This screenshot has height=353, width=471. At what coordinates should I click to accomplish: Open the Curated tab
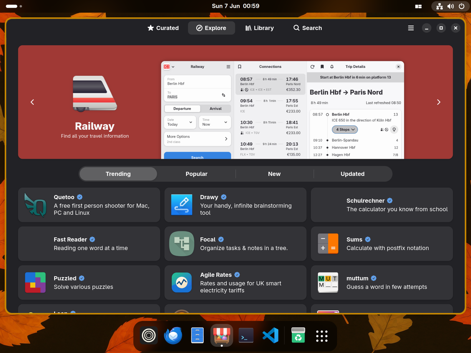tap(163, 28)
